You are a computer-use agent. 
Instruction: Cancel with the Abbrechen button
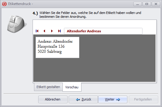coord(53,100)
